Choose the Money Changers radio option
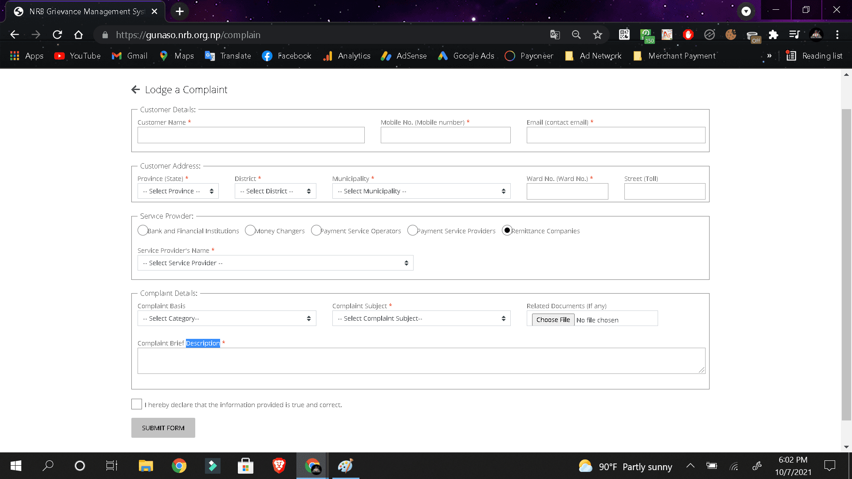The image size is (852, 479). (x=250, y=230)
